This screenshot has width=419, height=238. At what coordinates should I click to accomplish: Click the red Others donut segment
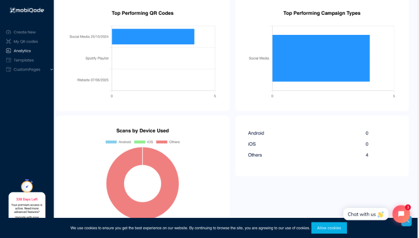tap(115, 183)
